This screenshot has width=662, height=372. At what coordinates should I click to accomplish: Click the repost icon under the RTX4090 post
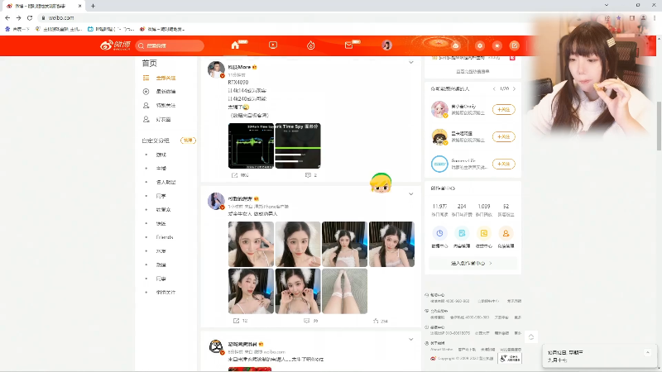pyautogui.click(x=235, y=175)
